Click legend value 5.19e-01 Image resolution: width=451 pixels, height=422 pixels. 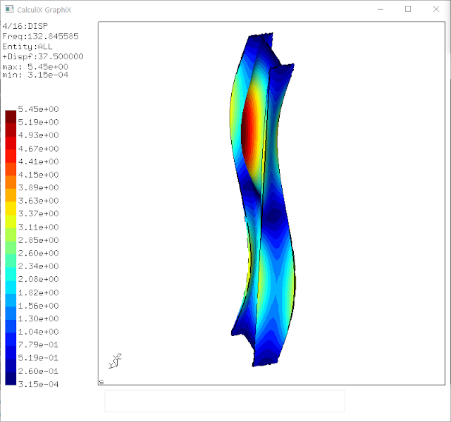38,358
